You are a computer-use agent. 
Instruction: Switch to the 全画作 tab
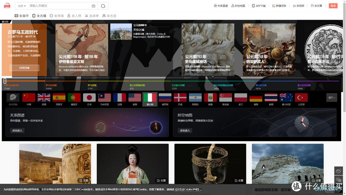[x=22, y=16]
